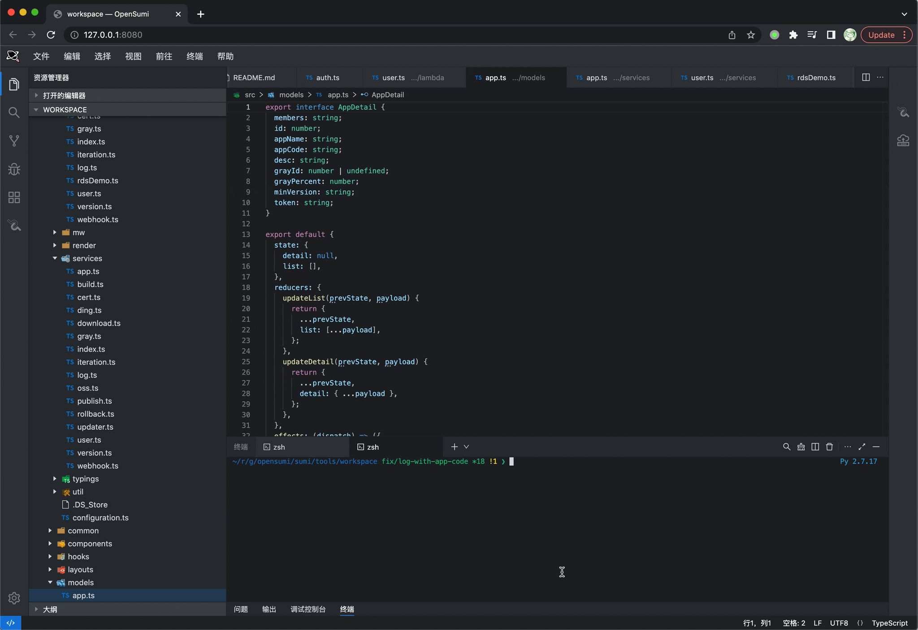Click the terminal search magnifier icon

click(786, 447)
